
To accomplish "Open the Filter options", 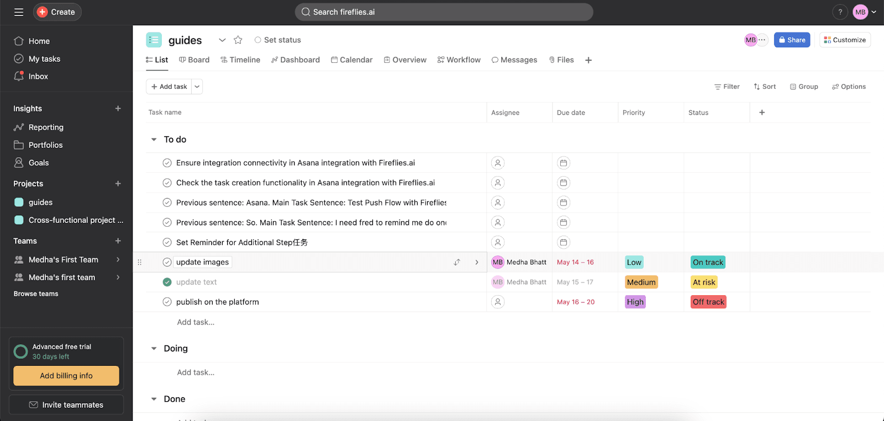I will tap(727, 87).
